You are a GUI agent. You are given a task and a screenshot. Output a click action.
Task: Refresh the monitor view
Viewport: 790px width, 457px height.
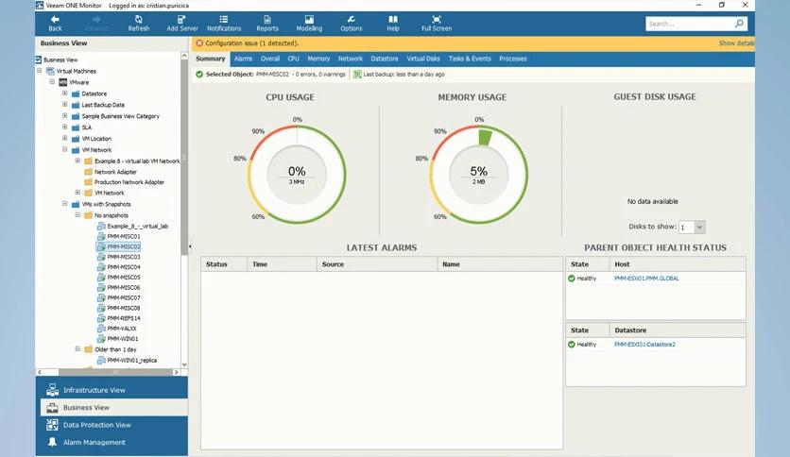pyautogui.click(x=139, y=24)
